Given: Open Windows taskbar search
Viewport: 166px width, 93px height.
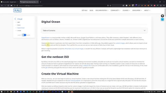Looking at the screenshot, I should tap(5, 92).
